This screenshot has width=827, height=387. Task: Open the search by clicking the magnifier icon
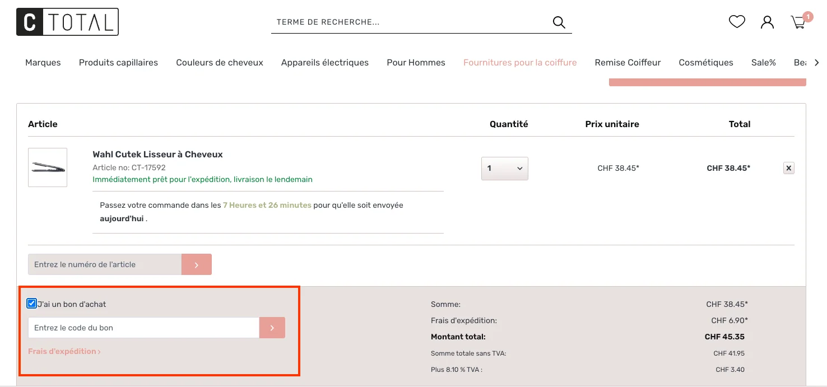tap(559, 22)
